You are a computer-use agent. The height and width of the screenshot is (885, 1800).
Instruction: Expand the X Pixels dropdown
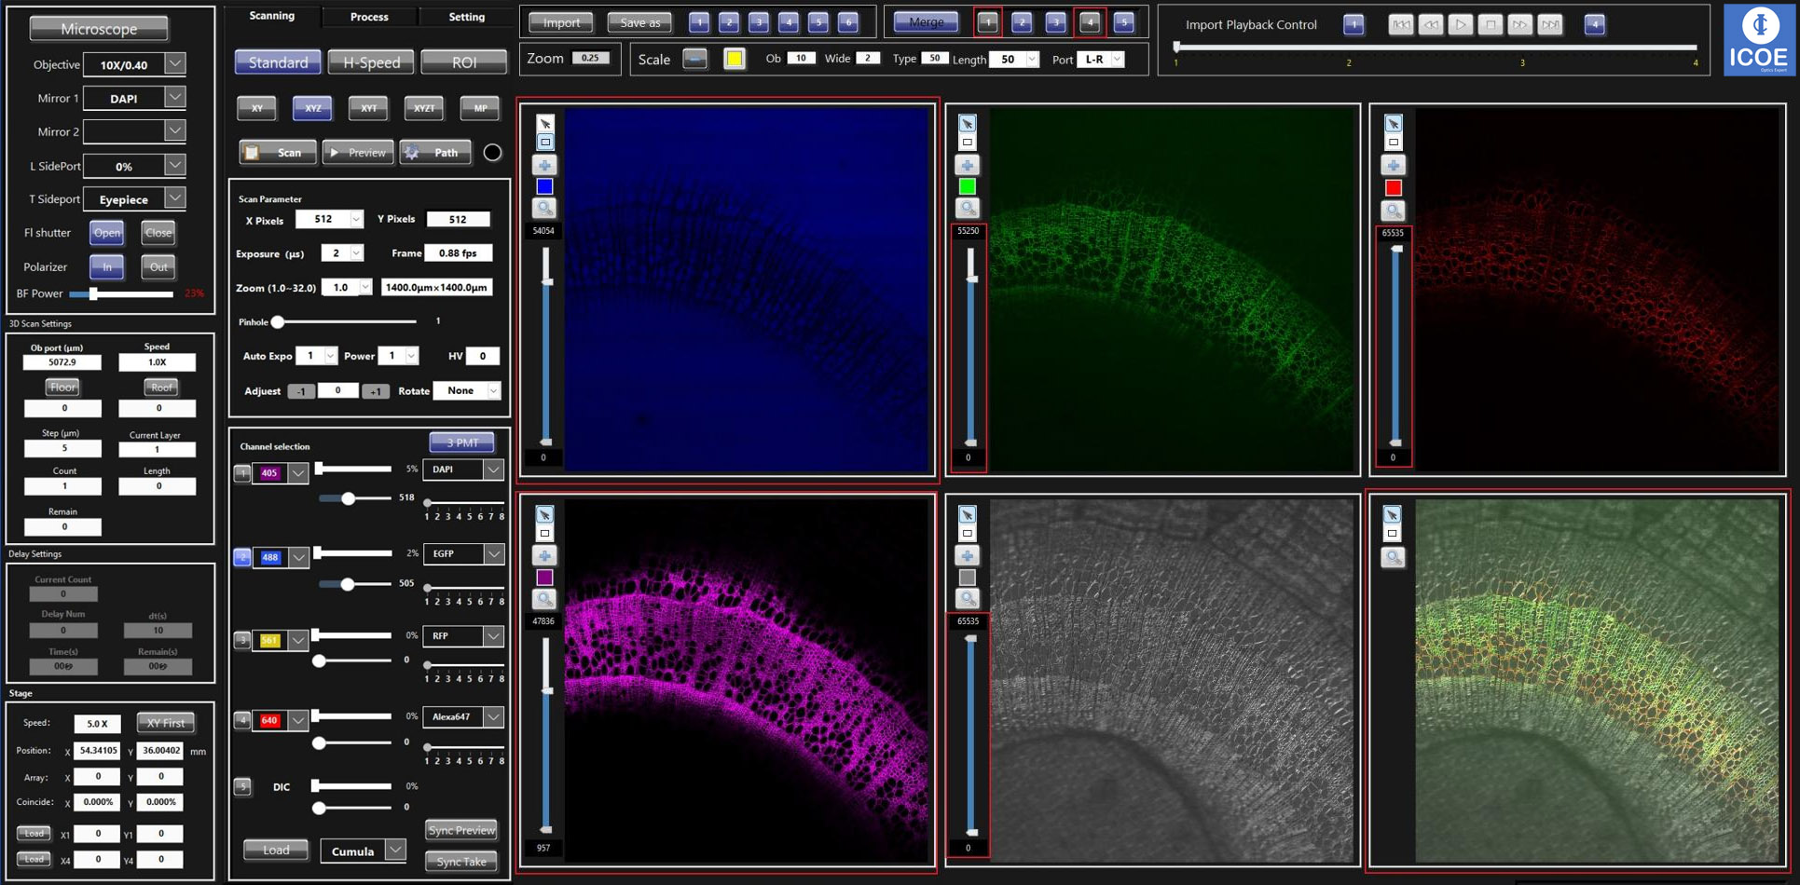tap(356, 220)
